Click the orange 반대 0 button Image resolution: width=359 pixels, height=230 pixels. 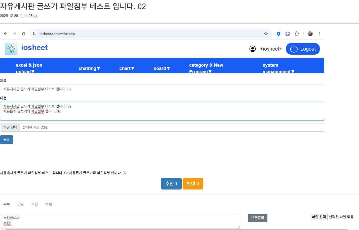(x=193, y=184)
